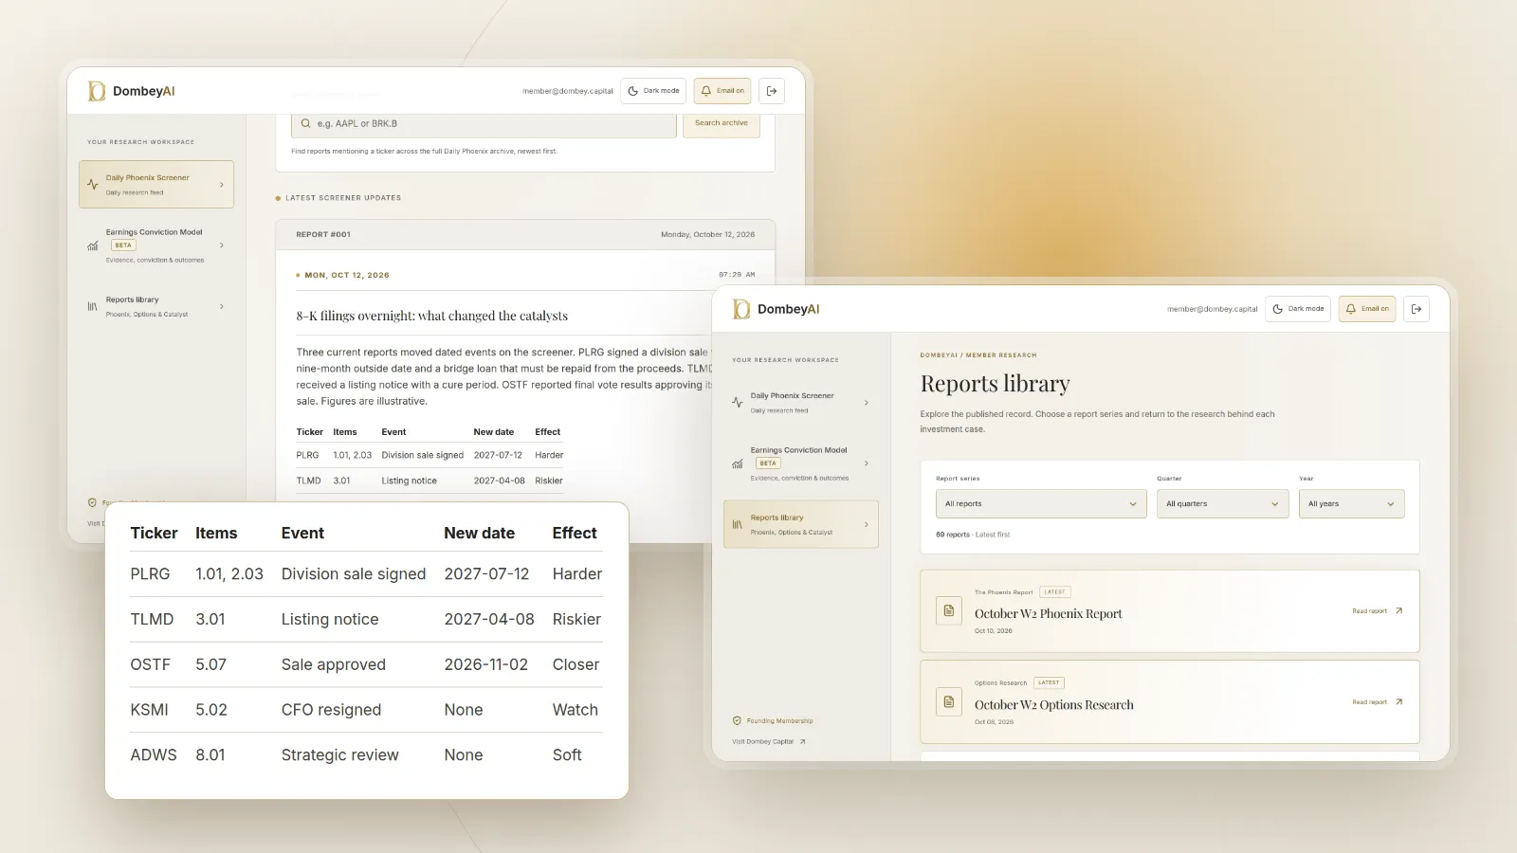Select Reports library in the Reports library window sidebar

[x=801, y=524]
